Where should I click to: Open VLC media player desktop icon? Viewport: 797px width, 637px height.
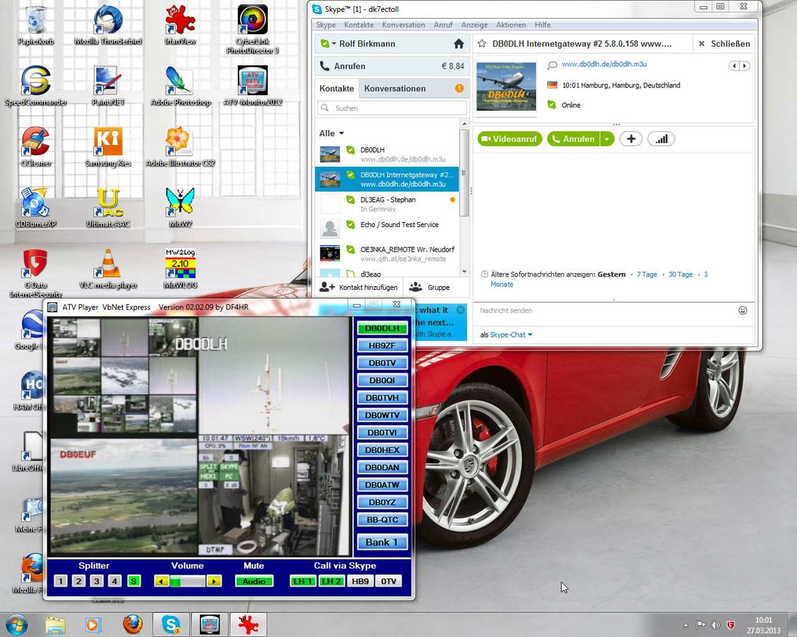[x=108, y=268]
